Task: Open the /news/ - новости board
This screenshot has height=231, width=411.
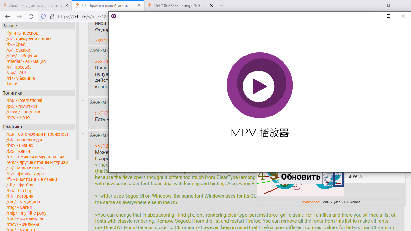Action: point(23,112)
